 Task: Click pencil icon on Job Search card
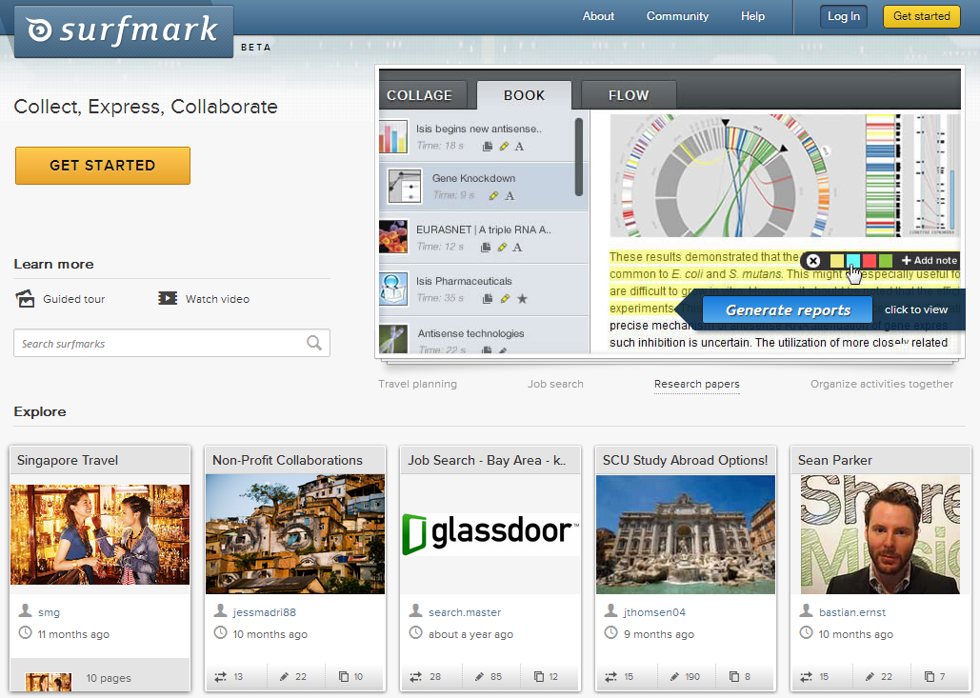click(479, 677)
